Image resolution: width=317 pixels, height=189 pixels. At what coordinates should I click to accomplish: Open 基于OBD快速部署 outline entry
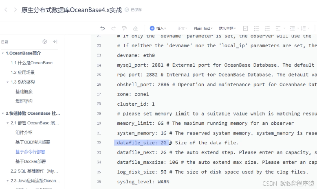33,142
